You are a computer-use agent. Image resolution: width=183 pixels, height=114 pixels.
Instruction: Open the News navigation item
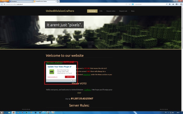coord(133,11)
